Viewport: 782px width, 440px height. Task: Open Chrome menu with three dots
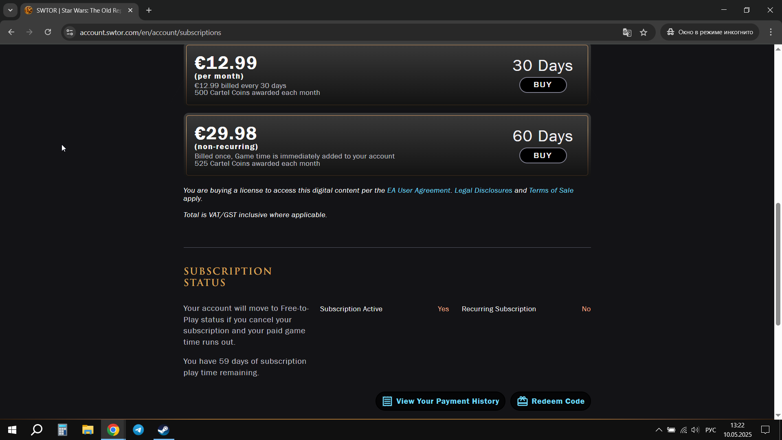coord(771,32)
